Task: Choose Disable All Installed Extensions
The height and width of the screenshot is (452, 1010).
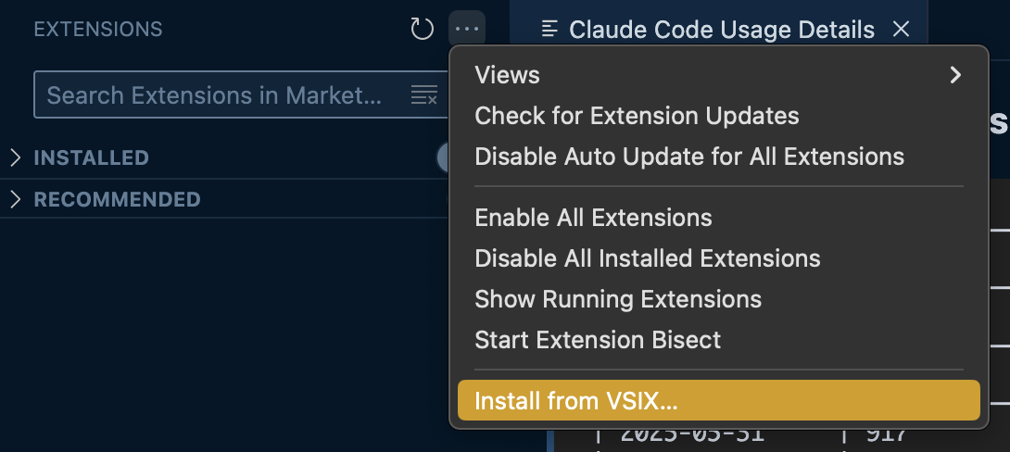Action: (x=647, y=258)
